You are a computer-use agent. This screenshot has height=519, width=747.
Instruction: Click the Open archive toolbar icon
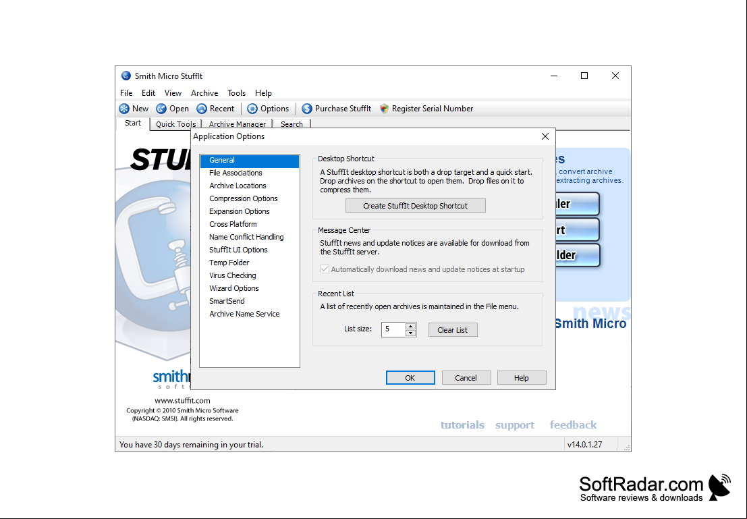coord(161,109)
